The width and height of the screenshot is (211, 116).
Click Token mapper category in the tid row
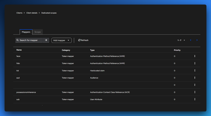click(x=68, y=71)
